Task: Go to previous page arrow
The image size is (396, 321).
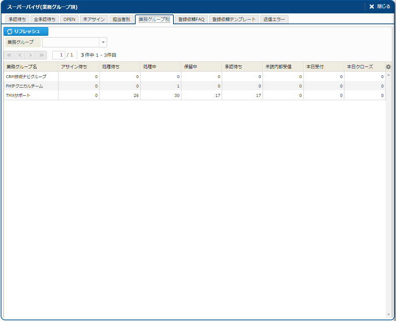Action: [x=20, y=55]
